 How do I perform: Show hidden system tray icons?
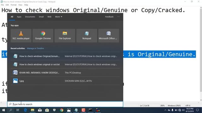[x=165, y=110]
